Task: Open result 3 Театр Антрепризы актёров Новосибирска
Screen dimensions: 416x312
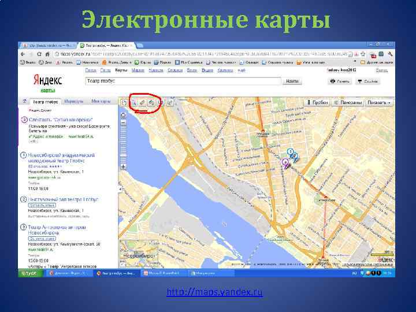Action: pos(57,230)
